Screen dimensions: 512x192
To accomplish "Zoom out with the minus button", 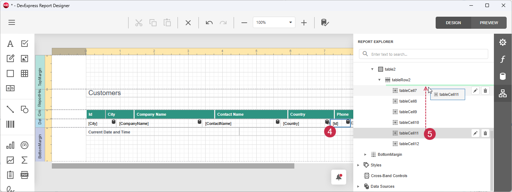I will click(x=244, y=23).
